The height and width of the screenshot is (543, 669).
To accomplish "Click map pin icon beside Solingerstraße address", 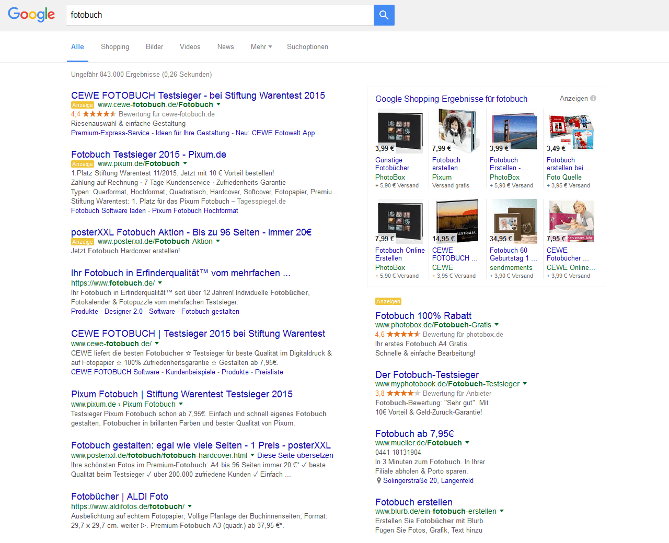I will [378, 481].
